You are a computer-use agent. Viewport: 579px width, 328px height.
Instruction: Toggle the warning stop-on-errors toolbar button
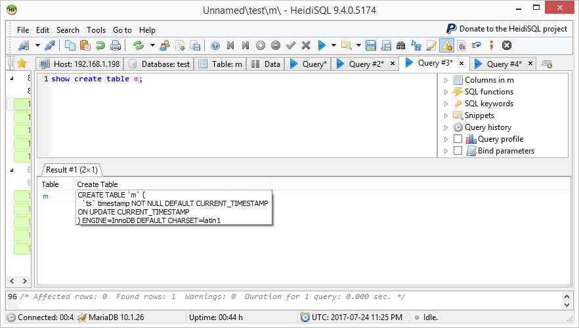coord(446,45)
